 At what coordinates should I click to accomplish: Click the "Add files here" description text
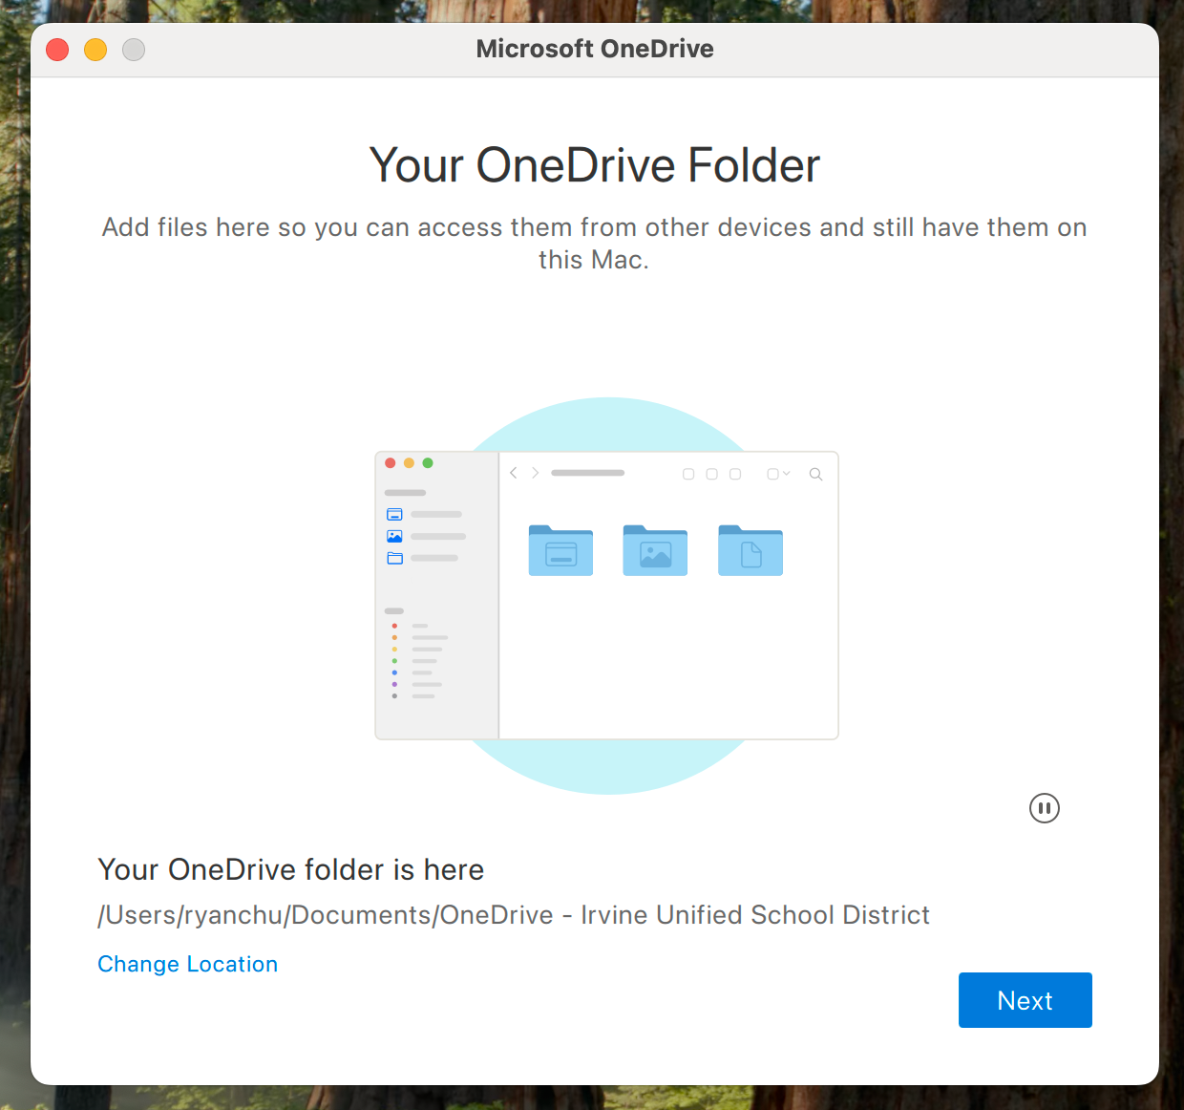tap(594, 243)
